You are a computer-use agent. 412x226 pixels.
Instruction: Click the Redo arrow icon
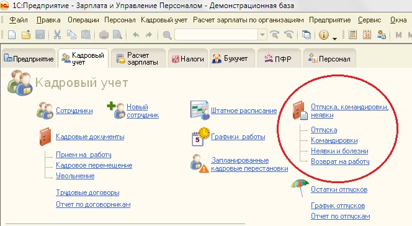click(149, 35)
